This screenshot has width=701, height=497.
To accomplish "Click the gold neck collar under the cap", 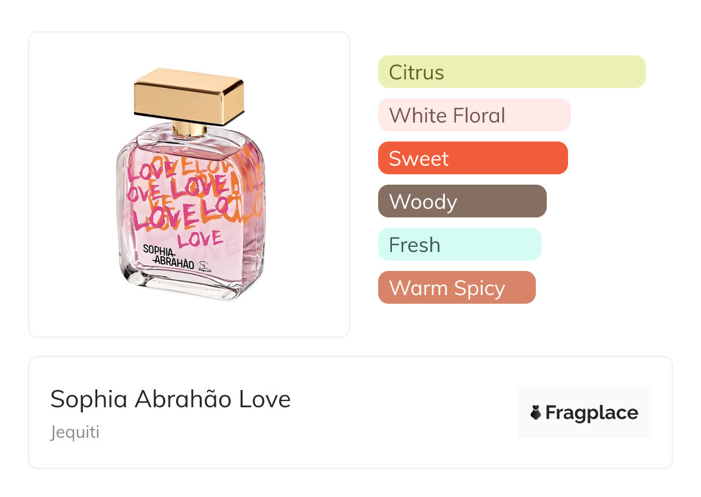I will (189, 129).
